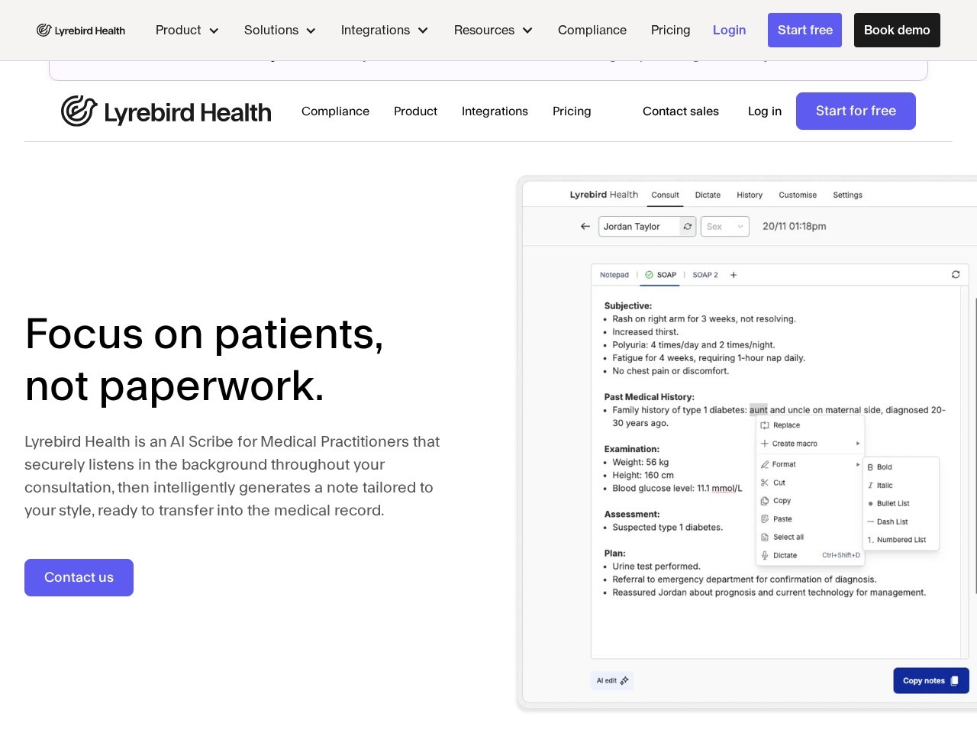Viewport: 977px width, 733px height.
Task: Click the Suspected type 1 diabetes line
Action: [x=667, y=528]
